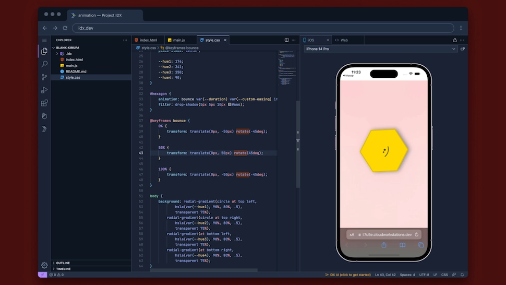Change end of line sequence LF
This screenshot has height=285, width=506.
[435, 275]
